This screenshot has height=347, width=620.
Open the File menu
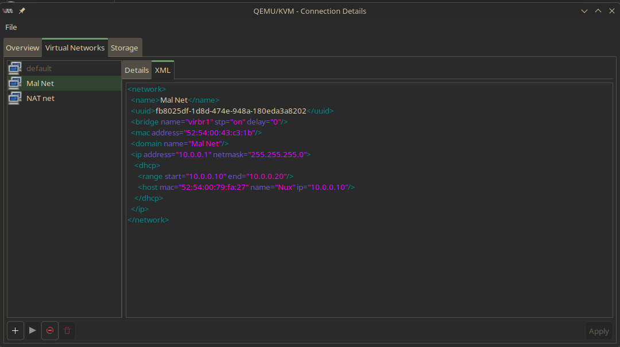[11, 28]
